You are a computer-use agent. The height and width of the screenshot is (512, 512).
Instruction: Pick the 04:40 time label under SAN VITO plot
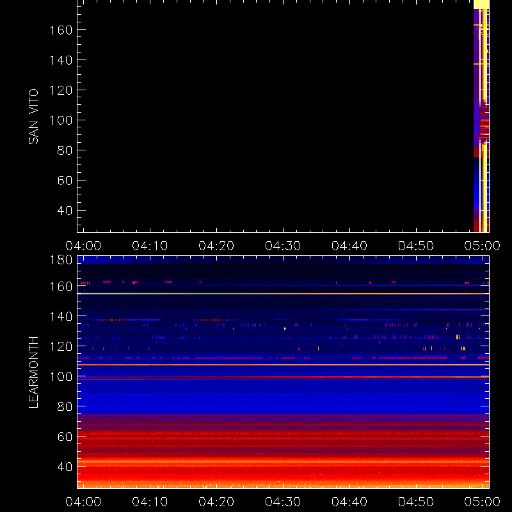pyautogui.click(x=349, y=246)
